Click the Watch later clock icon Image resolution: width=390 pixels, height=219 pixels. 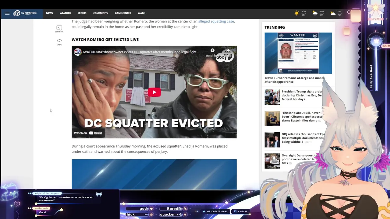pos(212,50)
